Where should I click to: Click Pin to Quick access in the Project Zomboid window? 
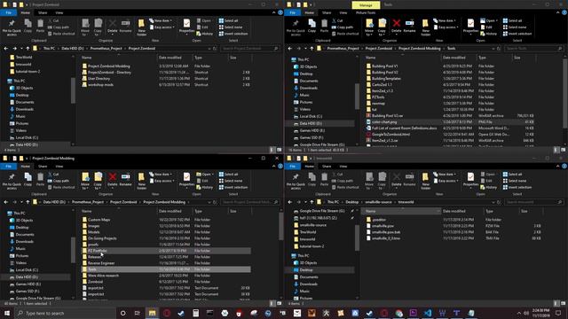coord(12,27)
